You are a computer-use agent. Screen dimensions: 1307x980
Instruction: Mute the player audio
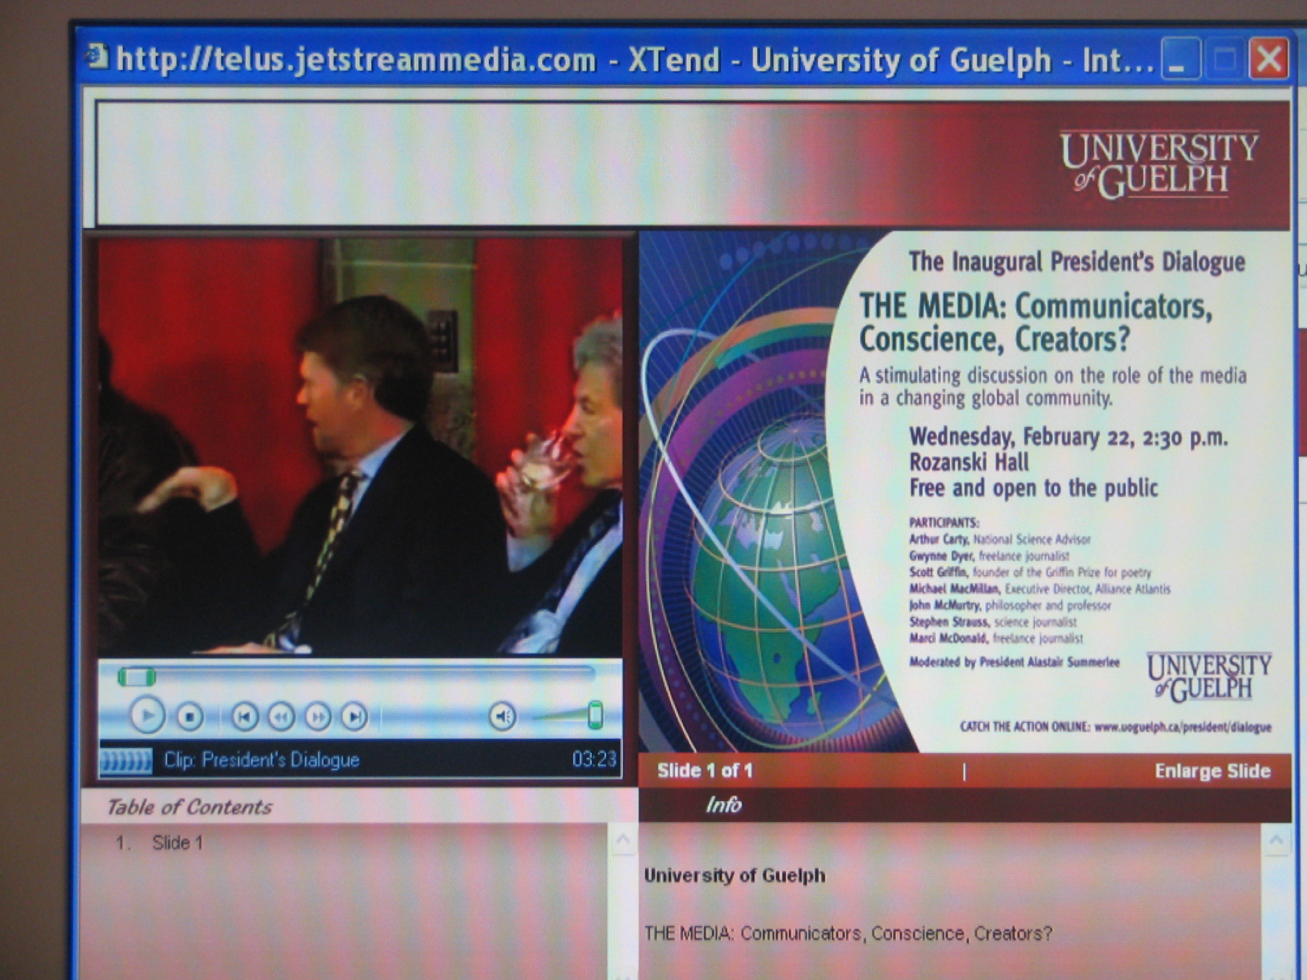pyautogui.click(x=503, y=716)
